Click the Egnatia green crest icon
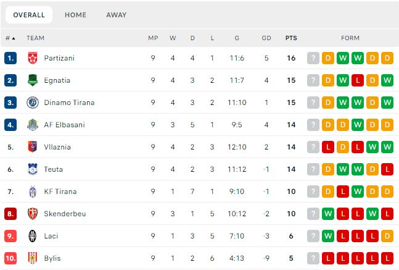The image size is (399, 270). pyautogui.click(x=33, y=80)
